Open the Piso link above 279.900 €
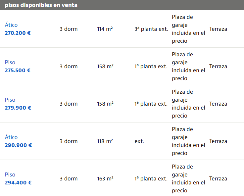 (x=10, y=100)
